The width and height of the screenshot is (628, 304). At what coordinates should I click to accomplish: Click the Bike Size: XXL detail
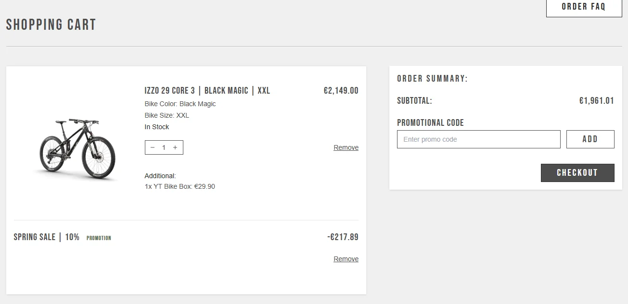tap(167, 115)
